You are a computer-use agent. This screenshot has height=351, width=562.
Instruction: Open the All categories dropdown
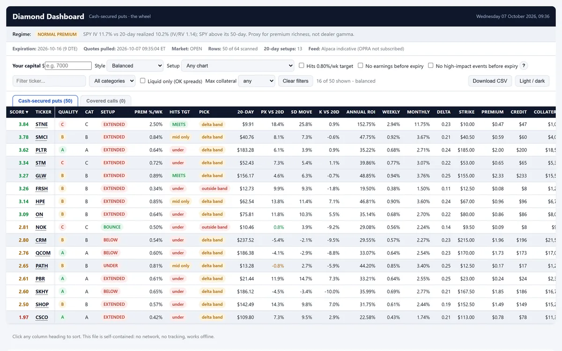pyautogui.click(x=112, y=81)
